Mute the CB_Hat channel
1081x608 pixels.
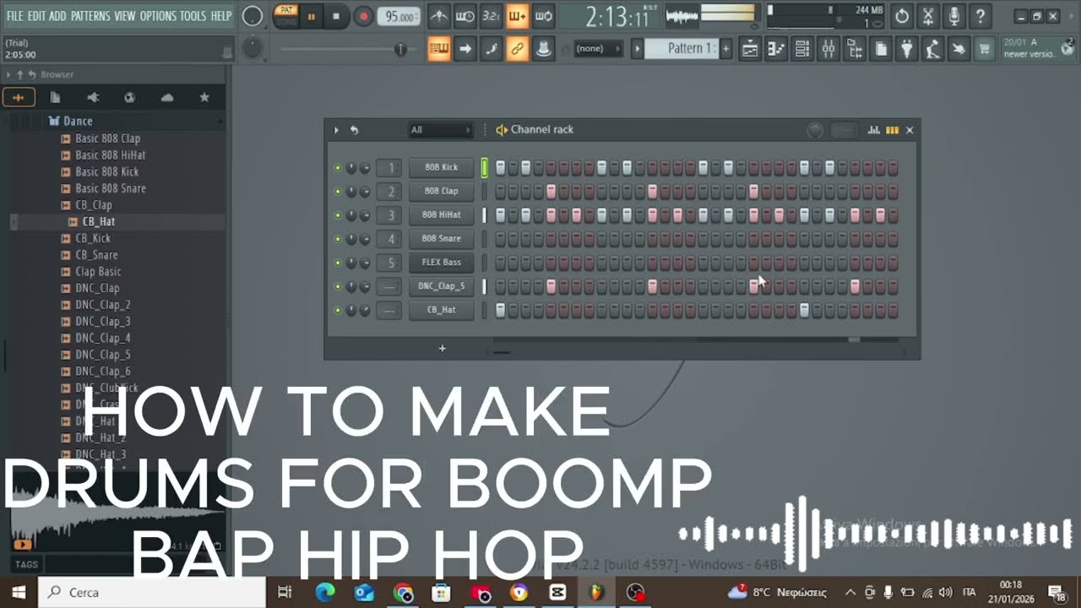pyautogui.click(x=338, y=310)
